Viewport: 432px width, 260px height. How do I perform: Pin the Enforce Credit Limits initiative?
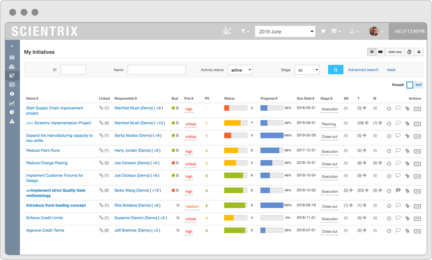tap(407, 218)
